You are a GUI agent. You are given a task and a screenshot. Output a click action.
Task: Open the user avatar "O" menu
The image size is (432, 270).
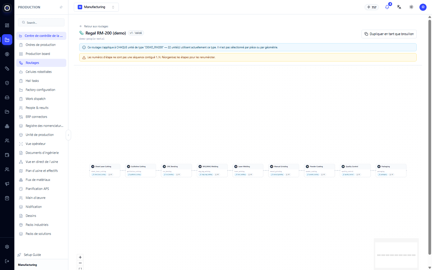click(x=423, y=7)
